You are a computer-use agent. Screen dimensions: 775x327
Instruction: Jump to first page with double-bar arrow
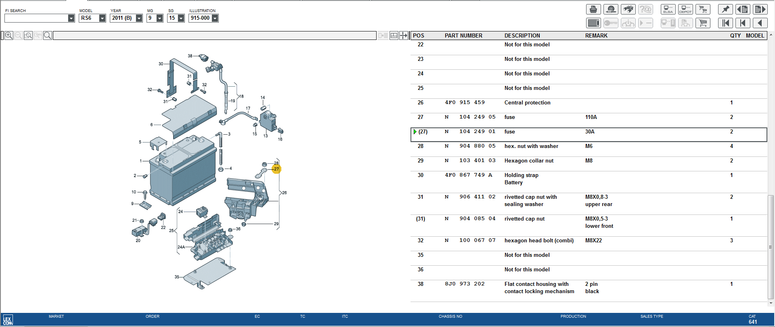[x=725, y=23]
